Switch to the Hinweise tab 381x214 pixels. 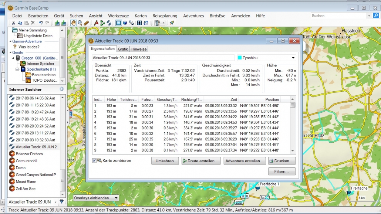[139, 49]
